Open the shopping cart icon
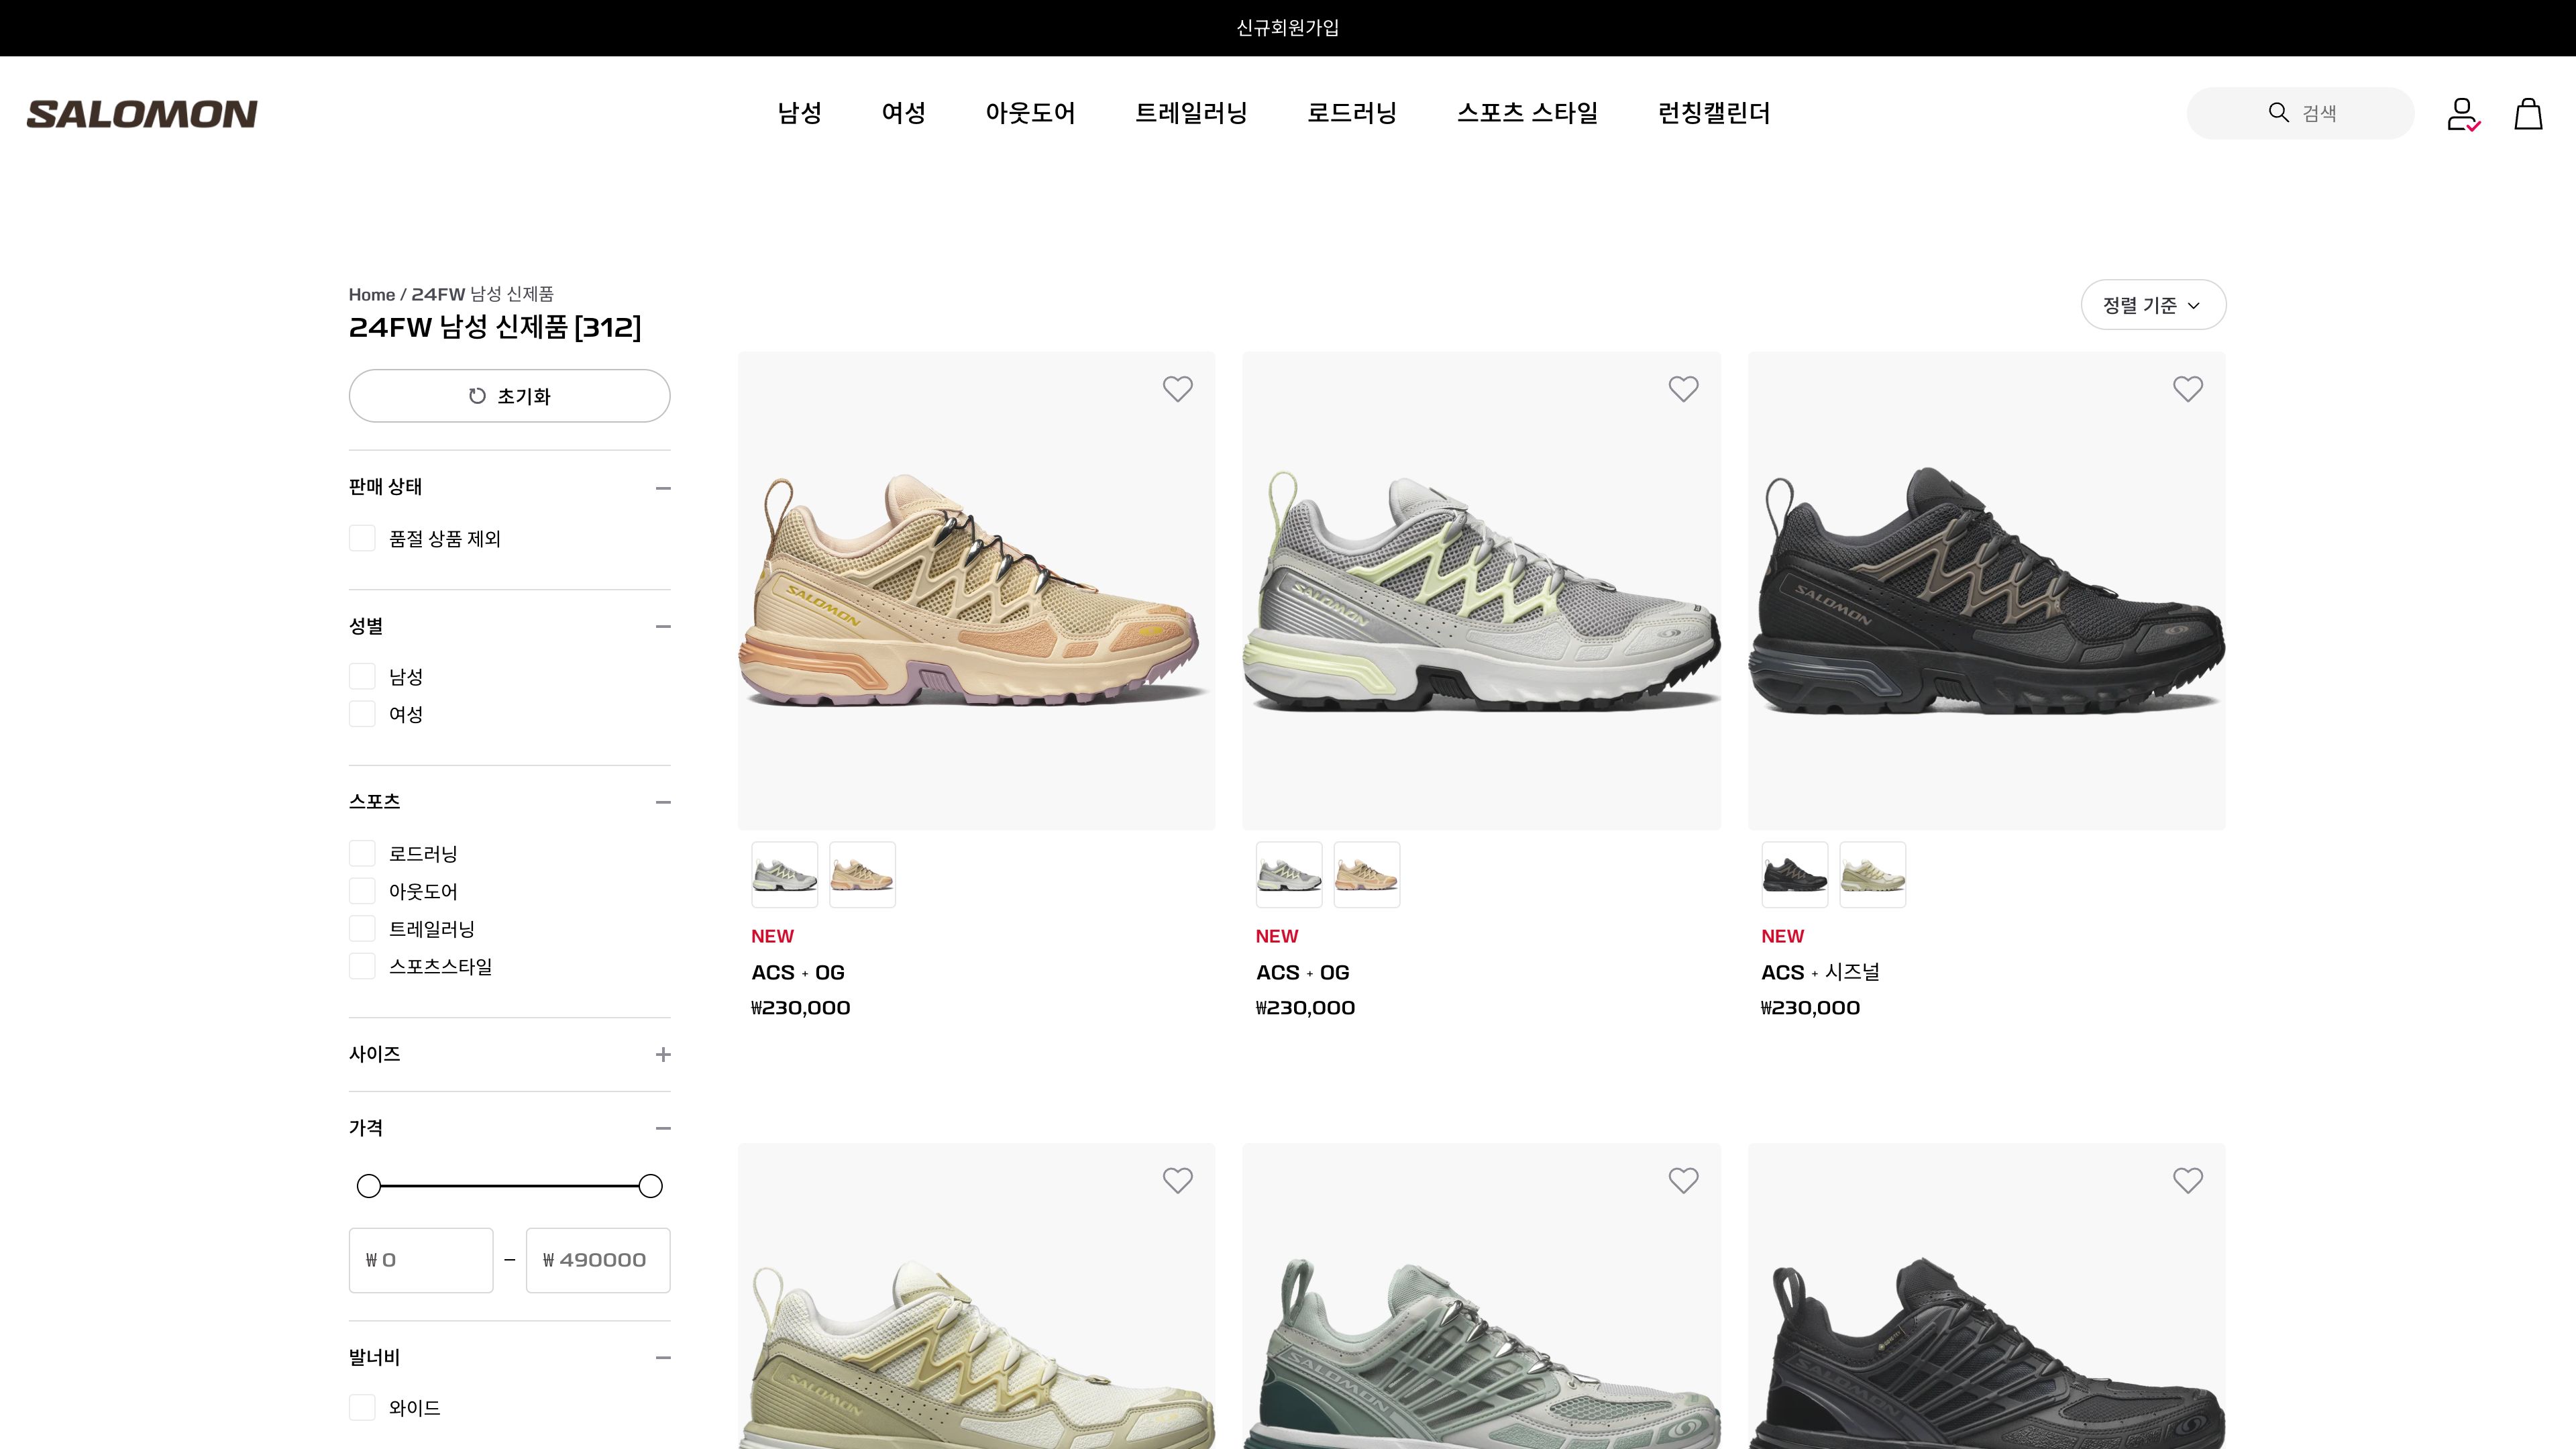 pyautogui.click(x=2528, y=113)
